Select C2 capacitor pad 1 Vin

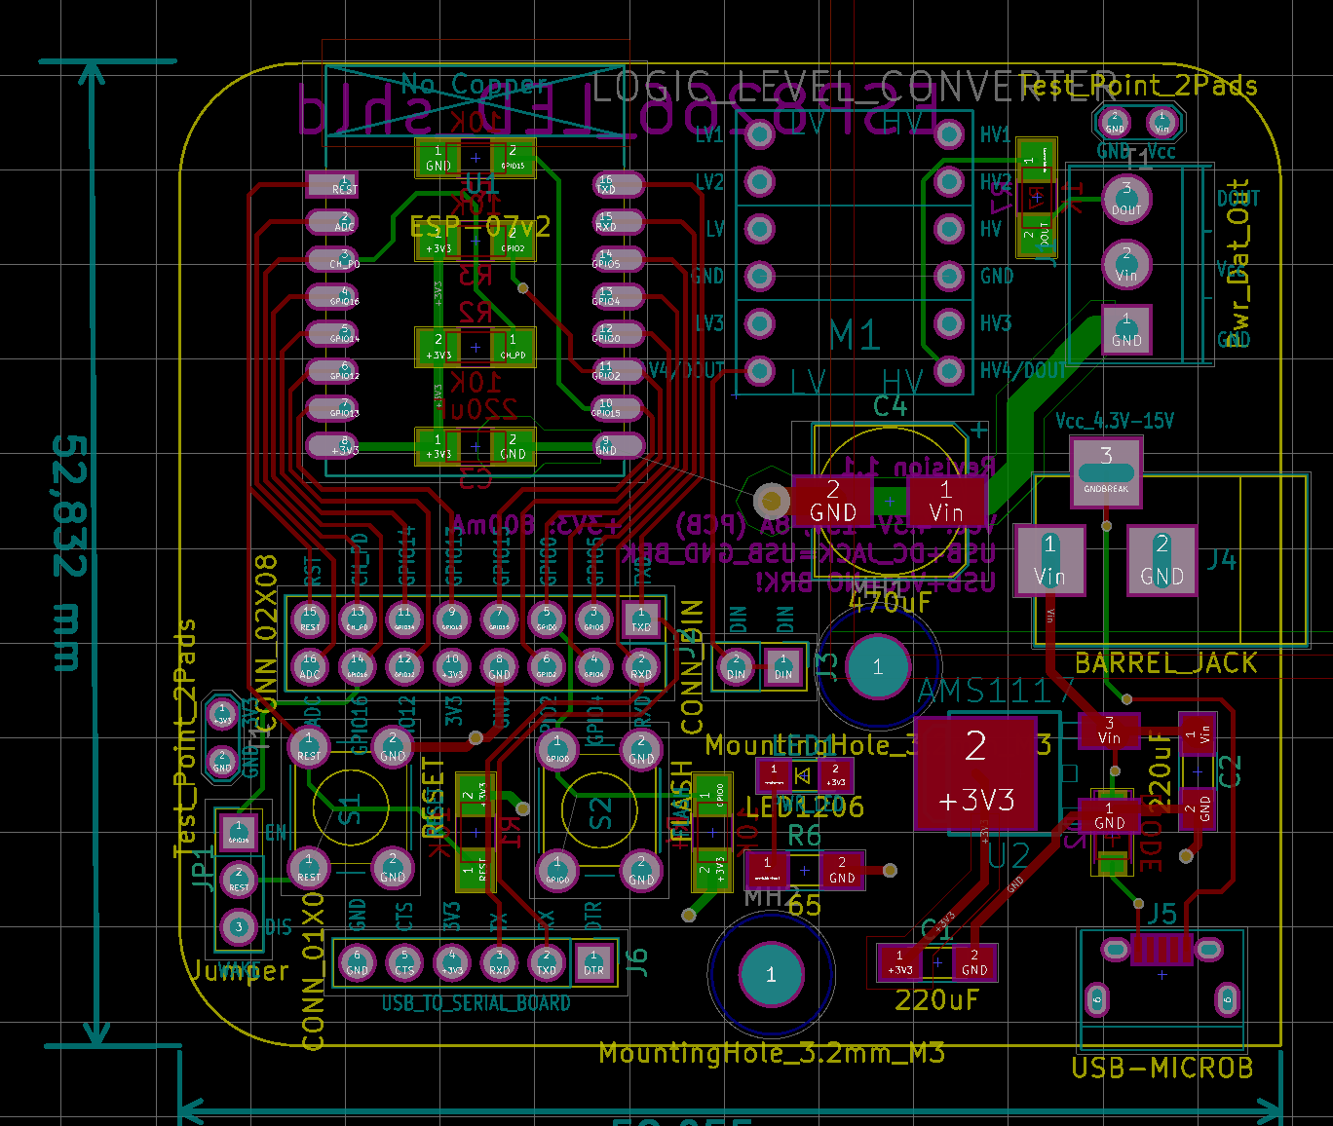point(1198,733)
